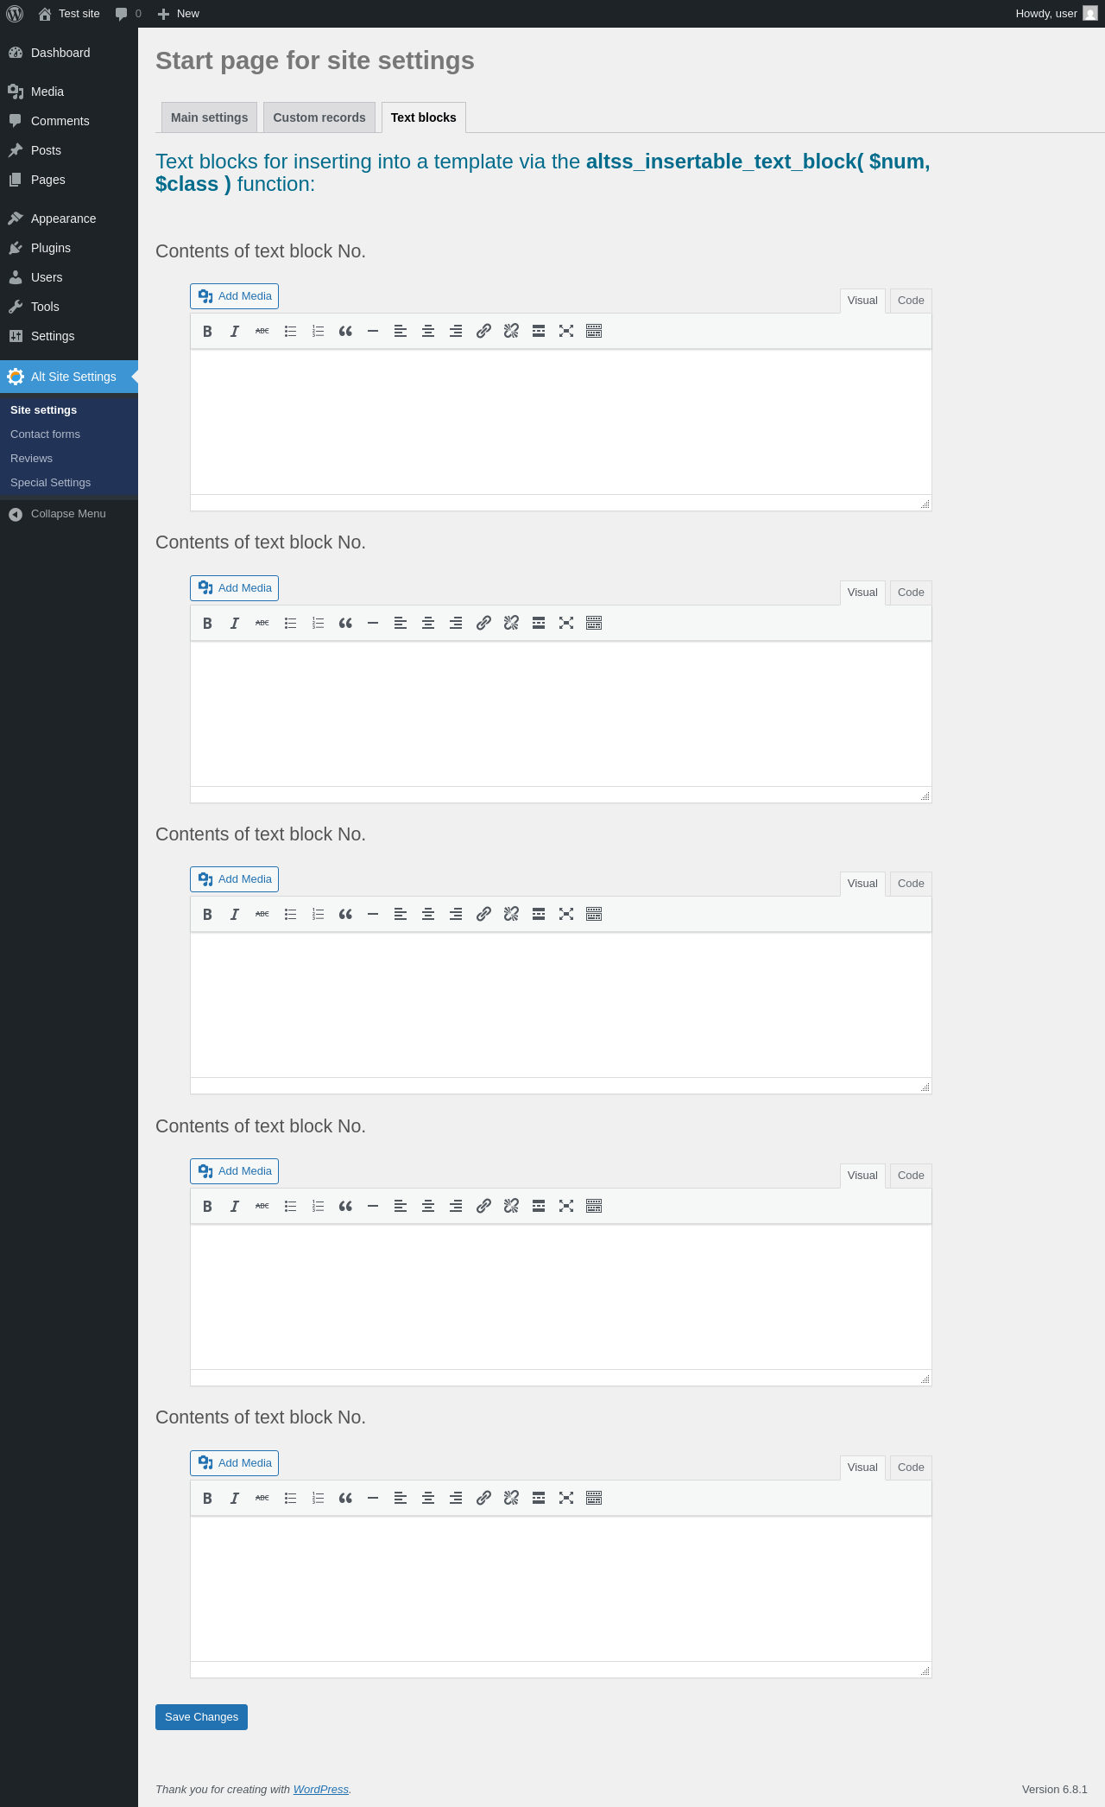The width and height of the screenshot is (1105, 1807).
Task: Switch fifth editor to Code tab
Action: [911, 1468]
